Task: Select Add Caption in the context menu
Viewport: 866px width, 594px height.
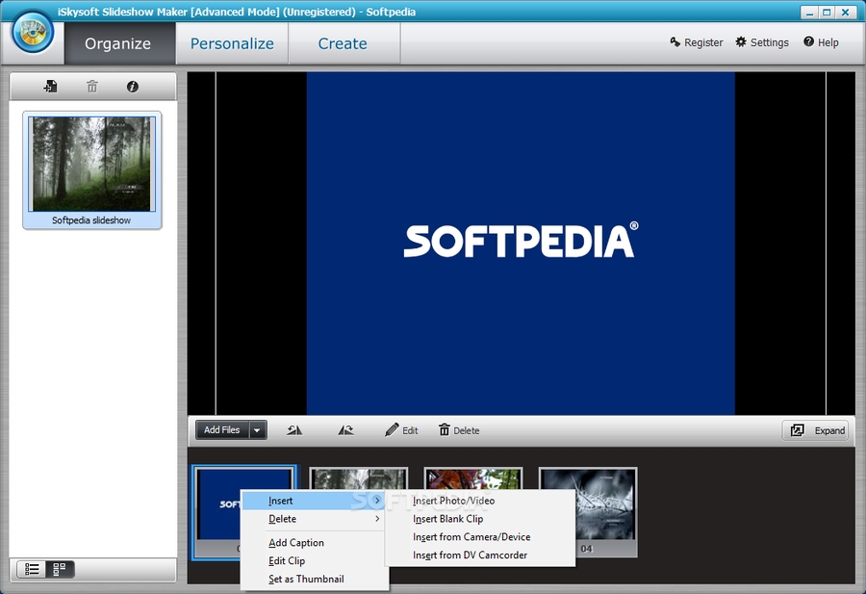Action: pyautogui.click(x=296, y=543)
